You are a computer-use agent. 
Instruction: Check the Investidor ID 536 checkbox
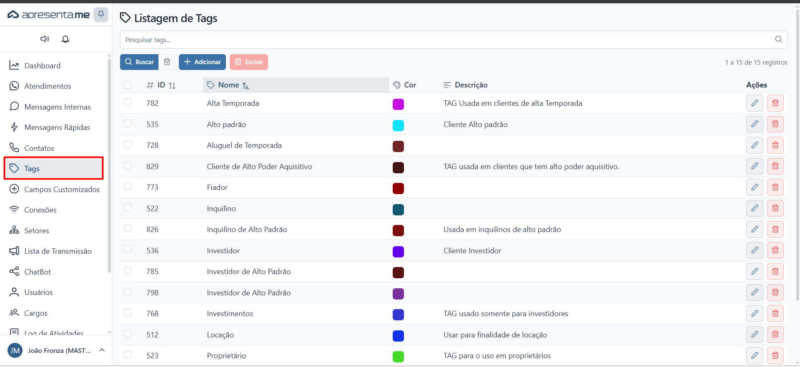[128, 250]
